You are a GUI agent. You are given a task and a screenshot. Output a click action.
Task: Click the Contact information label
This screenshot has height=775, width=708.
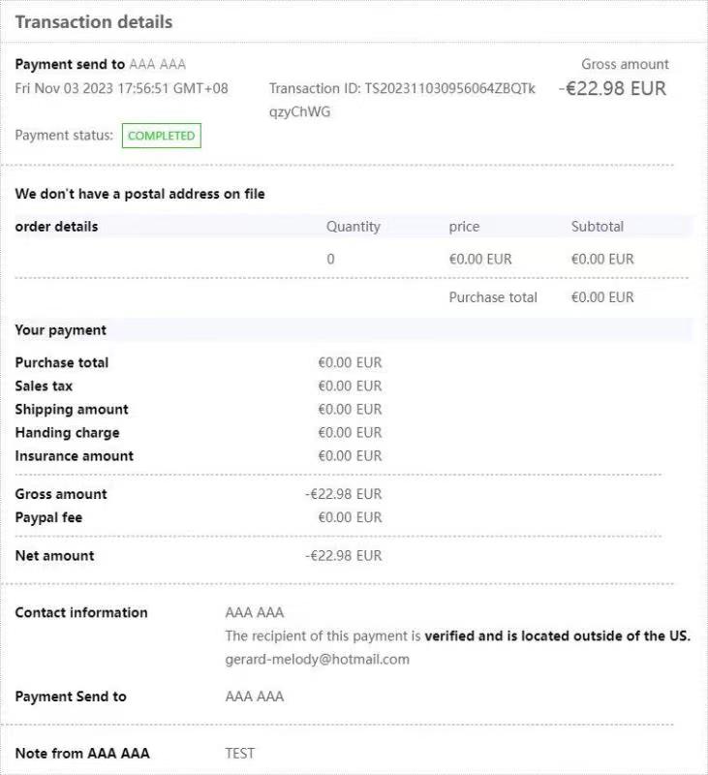pos(81,612)
